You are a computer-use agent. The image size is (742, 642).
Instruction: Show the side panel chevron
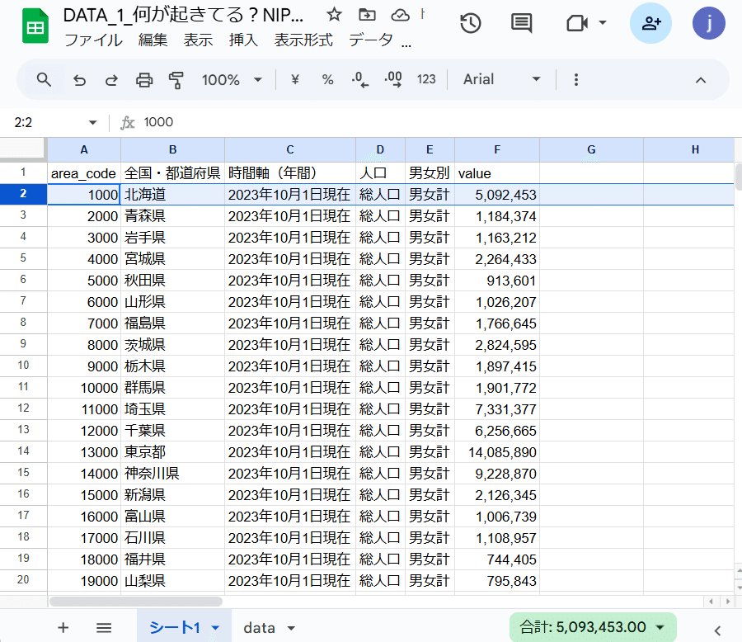pos(717,630)
